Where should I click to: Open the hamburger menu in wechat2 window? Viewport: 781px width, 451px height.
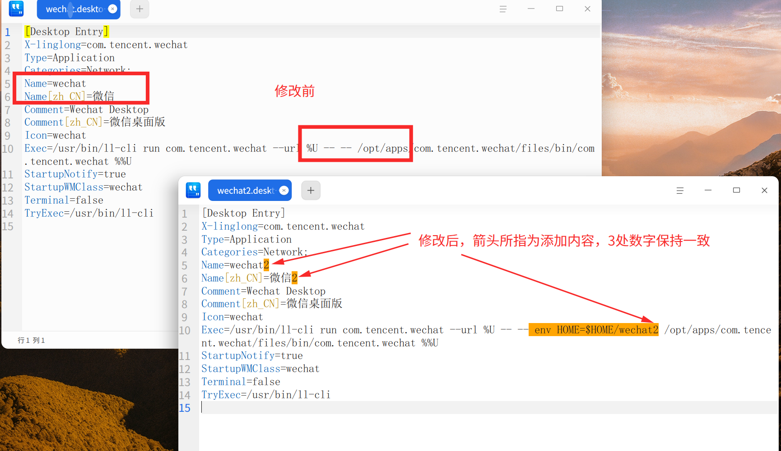pyautogui.click(x=680, y=191)
